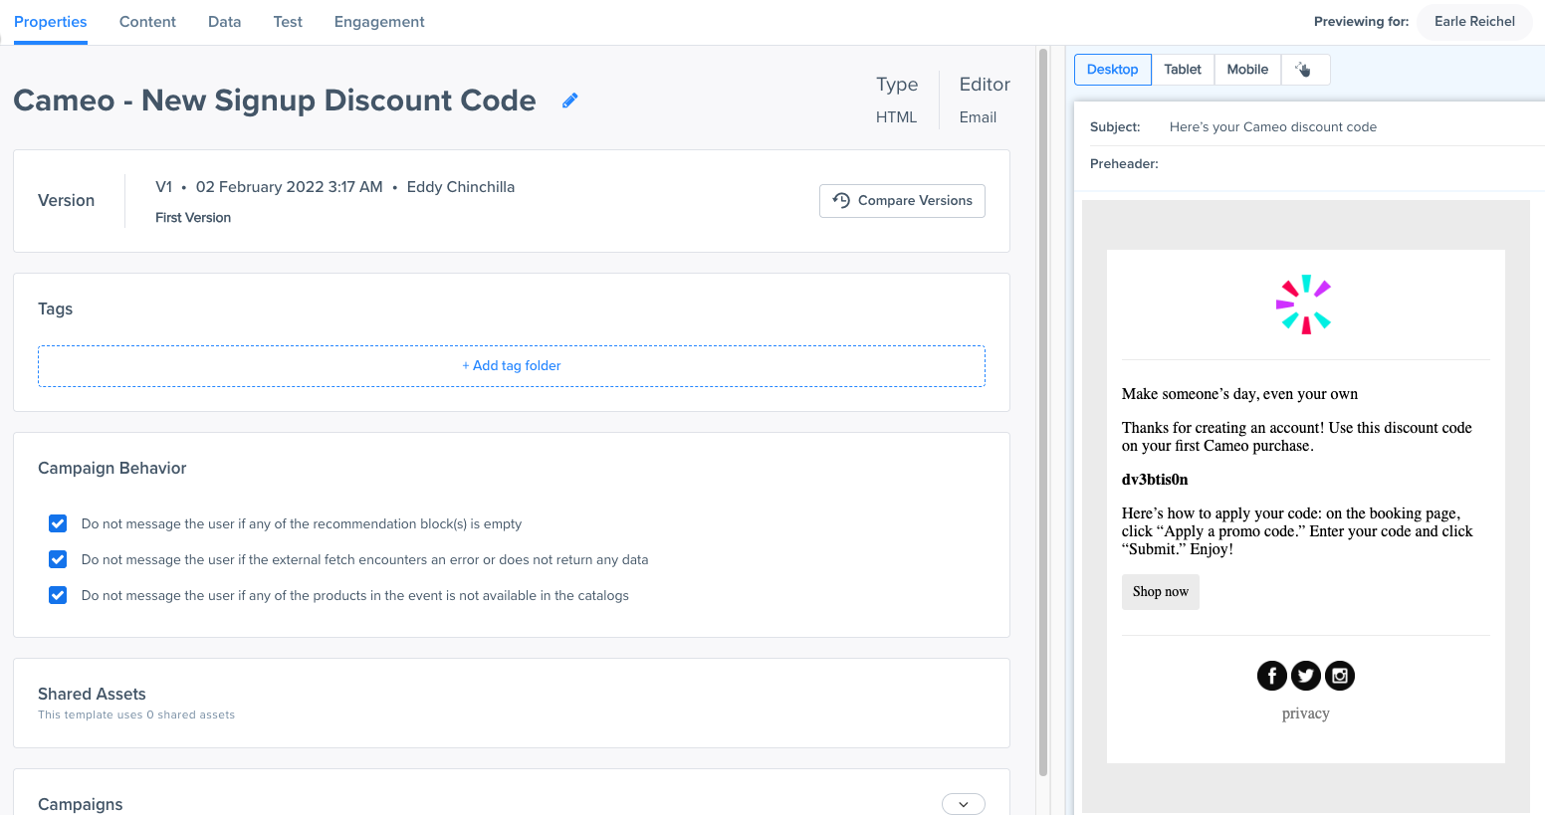Switch preview to touch/interactive mode icon
Viewport: 1545px width, 815px height.
pos(1305,70)
